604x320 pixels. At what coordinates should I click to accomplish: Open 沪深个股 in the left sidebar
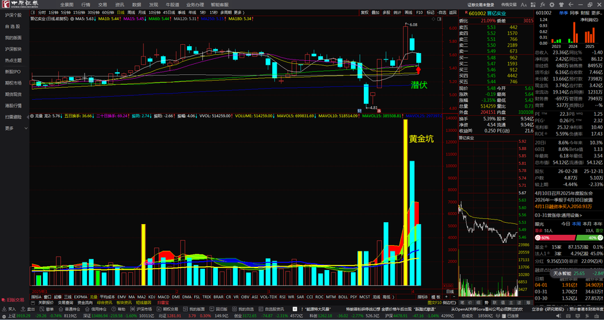(13, 15)
